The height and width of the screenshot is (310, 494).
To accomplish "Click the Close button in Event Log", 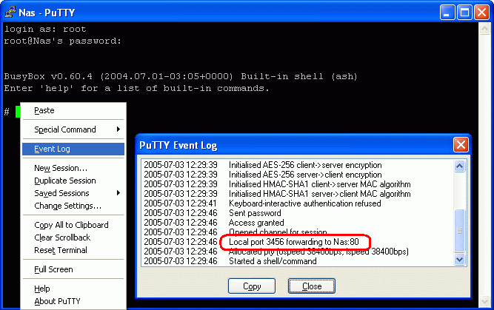I will click(312, 286).
